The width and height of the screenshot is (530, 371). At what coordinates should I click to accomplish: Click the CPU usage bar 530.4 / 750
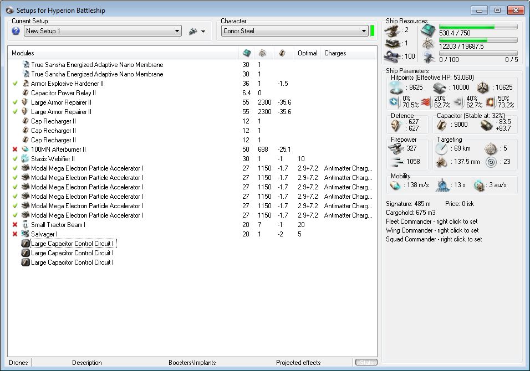coord(478,27)
